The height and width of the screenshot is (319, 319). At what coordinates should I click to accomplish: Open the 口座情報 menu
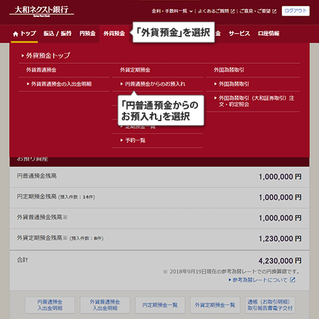269,33
